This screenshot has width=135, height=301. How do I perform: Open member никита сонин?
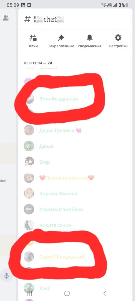coord(76,225)
